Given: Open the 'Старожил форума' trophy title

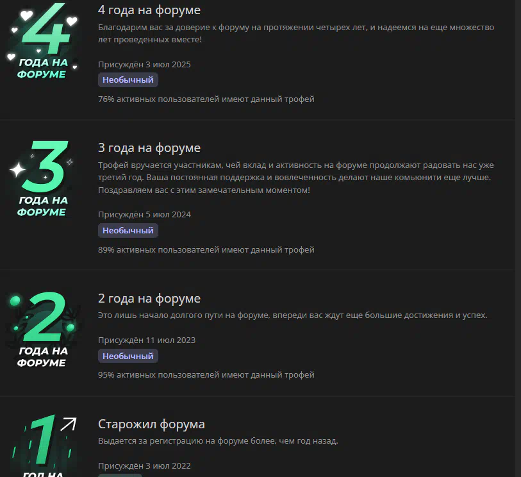Looking at the screenshot, I should pos(151,424).
